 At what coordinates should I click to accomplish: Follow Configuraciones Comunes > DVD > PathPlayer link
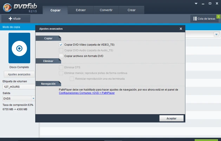pyautogui.click(x=87, y=93)
